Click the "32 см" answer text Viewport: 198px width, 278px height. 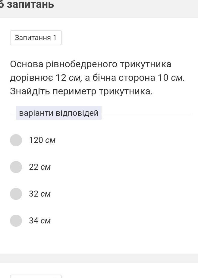[40, 194]
